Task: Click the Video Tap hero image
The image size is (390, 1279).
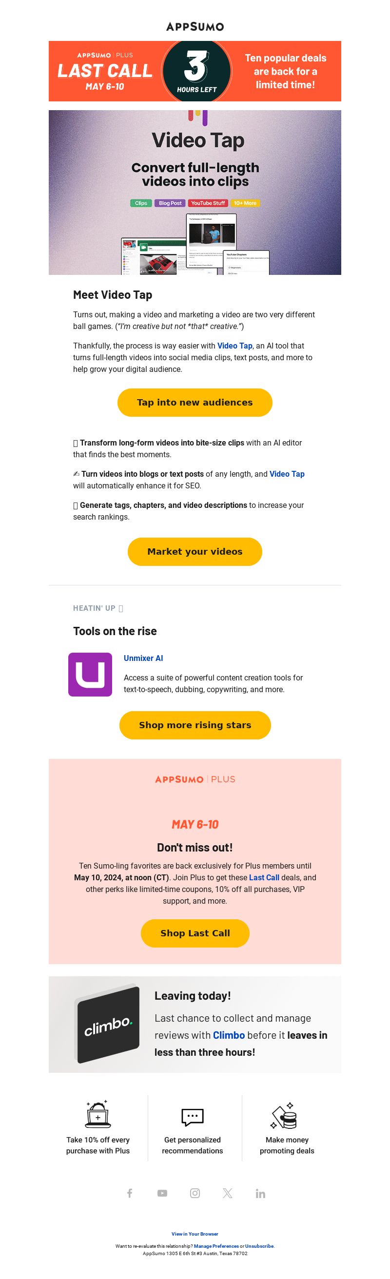Action: 195,192
